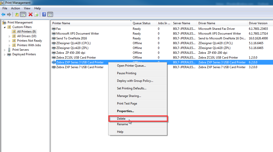
Task: Expand the Printers With Jobs node
Action: coord(9,45)
